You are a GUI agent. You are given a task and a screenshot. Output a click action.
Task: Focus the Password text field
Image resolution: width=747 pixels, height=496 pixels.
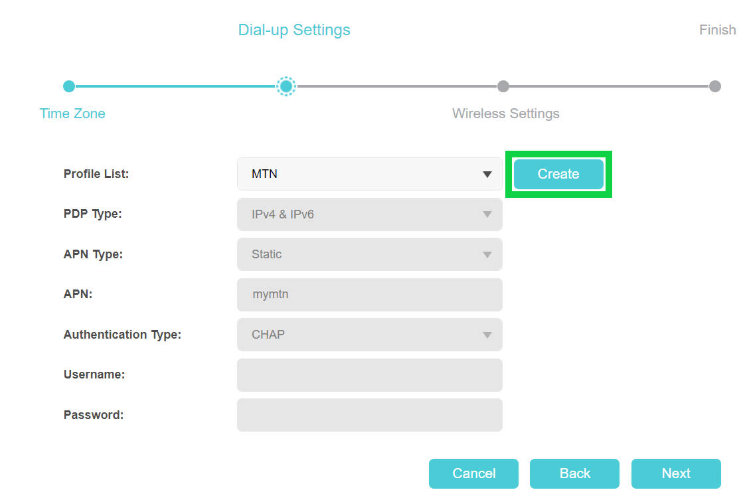[x=369, y=415]
